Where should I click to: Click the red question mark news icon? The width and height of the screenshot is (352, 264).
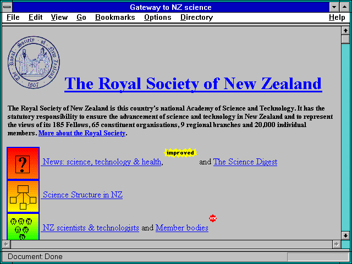point(23,163)
